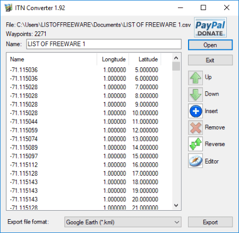Click the Reverse label text
This screenshot has width=239, height=233.
tap(215, 144)
